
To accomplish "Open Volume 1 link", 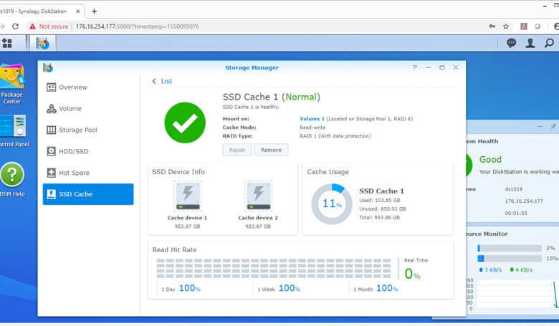I will tap(312, 119).
